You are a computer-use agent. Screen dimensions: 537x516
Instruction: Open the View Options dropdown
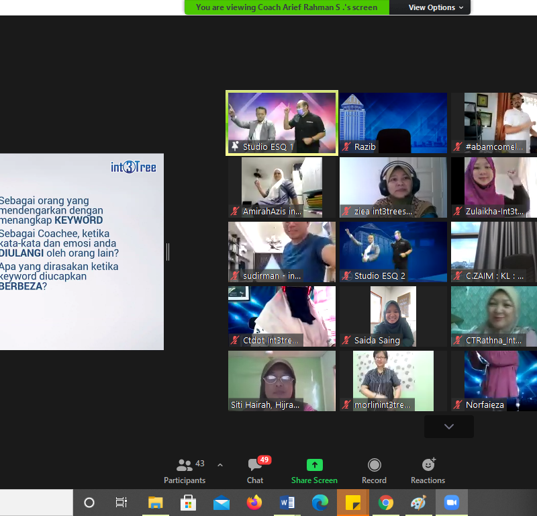(436, 7)
